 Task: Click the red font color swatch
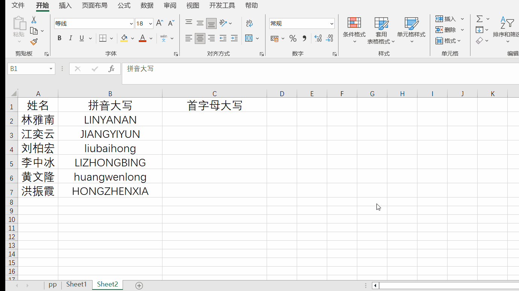point(143,38)
